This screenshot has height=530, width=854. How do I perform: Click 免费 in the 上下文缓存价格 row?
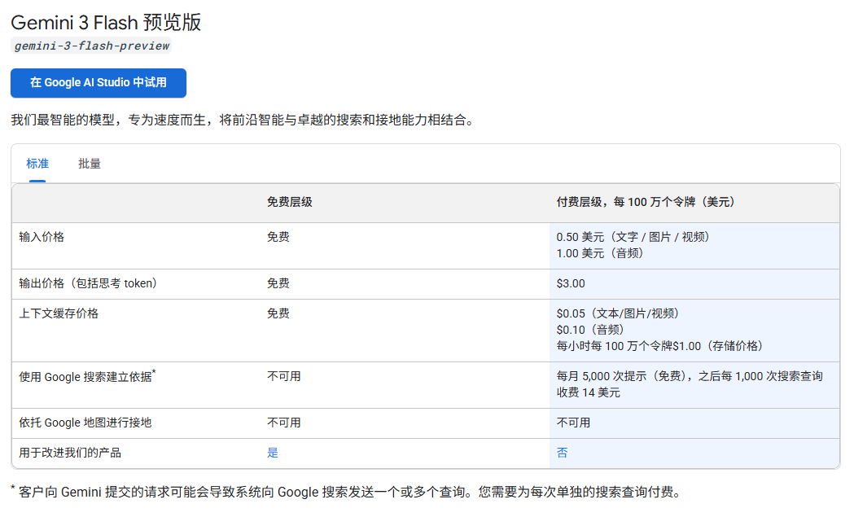point(278,313)
